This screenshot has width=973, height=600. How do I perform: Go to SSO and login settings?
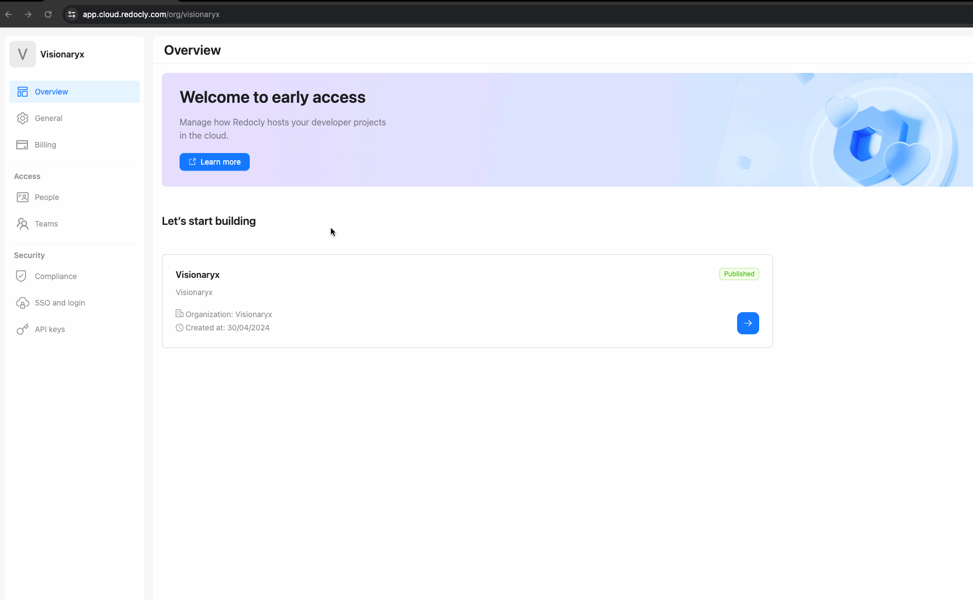[x=60, y=303]
